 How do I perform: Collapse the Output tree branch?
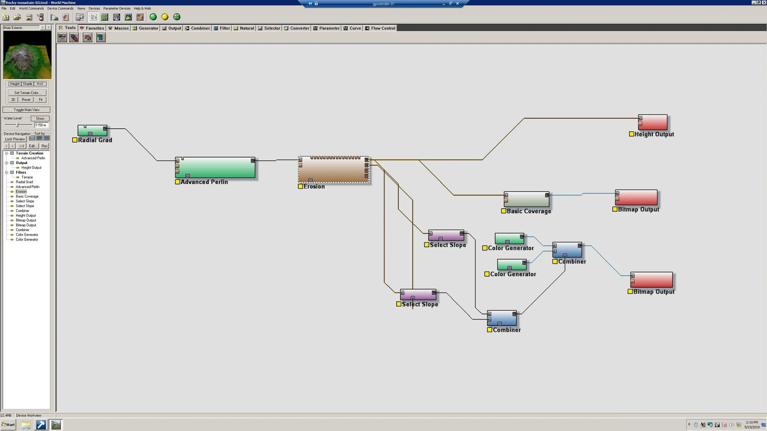click(7, 163)
